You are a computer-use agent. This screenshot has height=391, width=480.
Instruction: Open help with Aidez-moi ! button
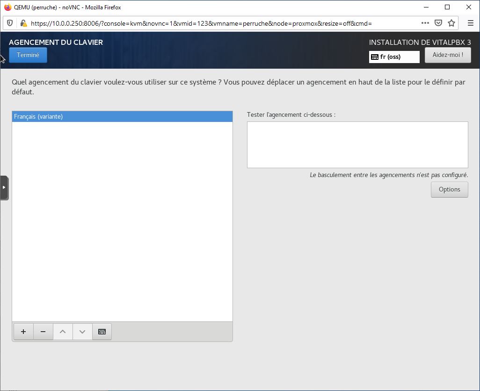pyautogui.click(x=448, y=55)
